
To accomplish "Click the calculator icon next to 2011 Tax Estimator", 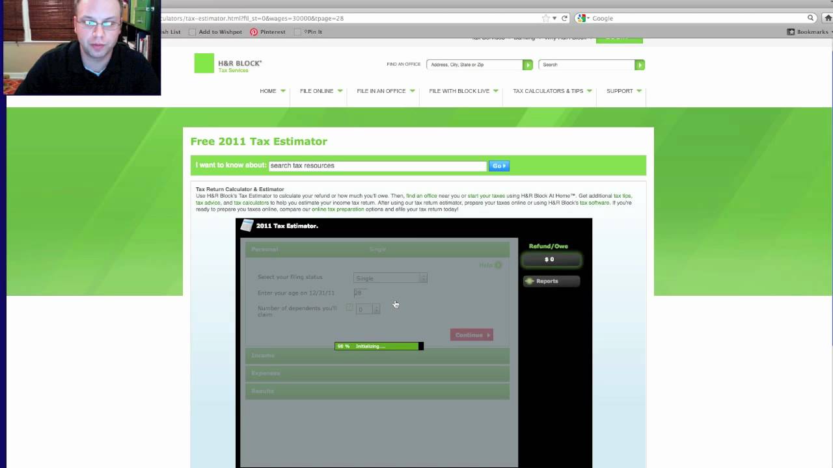I will [247, 226].
